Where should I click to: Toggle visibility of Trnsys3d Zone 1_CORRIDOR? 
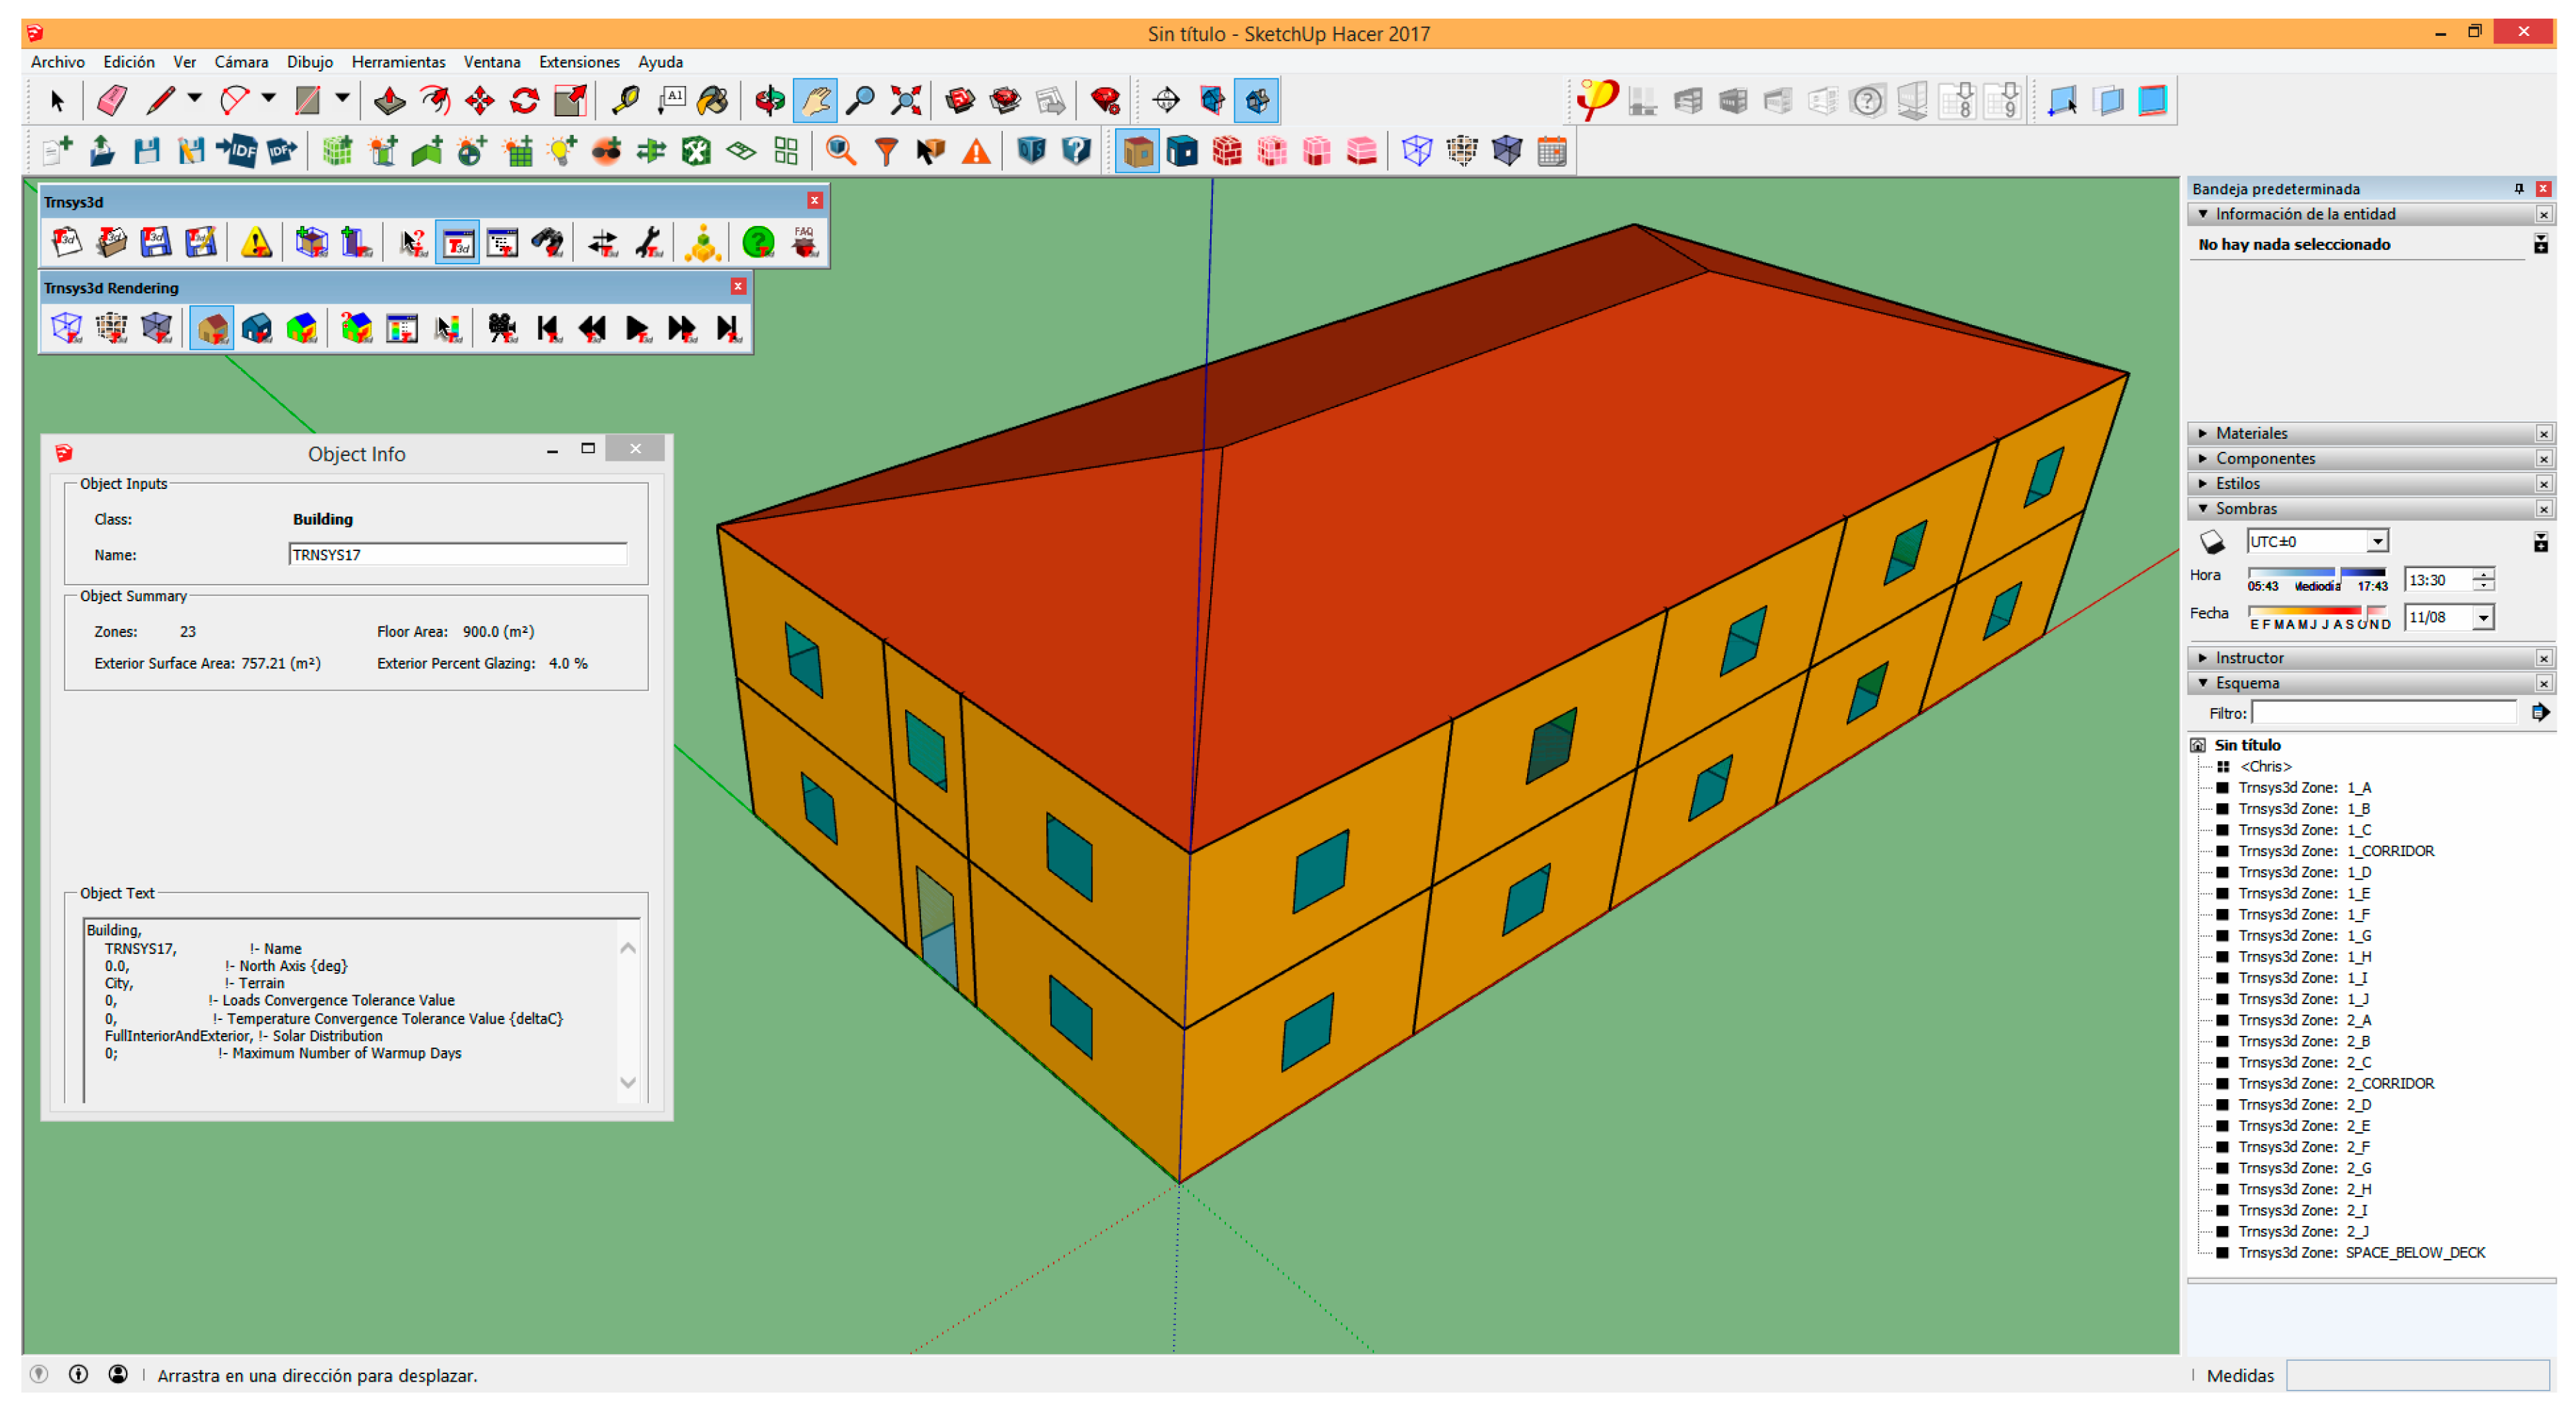point(2222,851)
